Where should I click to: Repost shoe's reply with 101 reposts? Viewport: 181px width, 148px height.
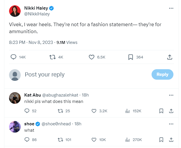click(x=60, y=140)
